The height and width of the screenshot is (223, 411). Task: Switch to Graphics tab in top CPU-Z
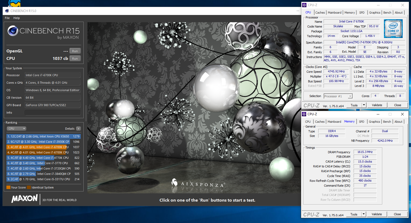pos(375,13)
